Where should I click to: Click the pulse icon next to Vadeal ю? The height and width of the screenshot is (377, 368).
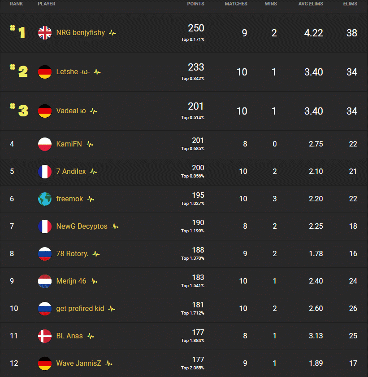coord(93,111)
